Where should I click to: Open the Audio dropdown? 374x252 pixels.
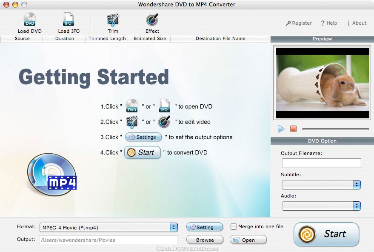[x=321, y=206]
